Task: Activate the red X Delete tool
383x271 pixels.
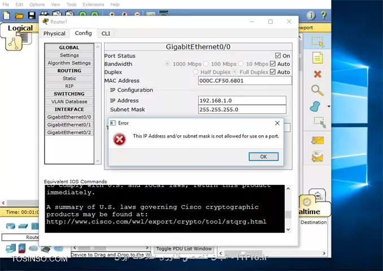Action: pos(317,74)
